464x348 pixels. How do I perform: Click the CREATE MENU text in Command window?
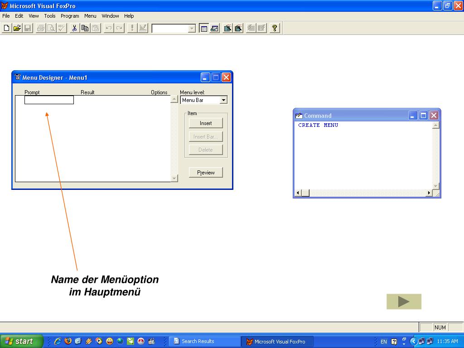pyautogui.click(x=318, y=125)
